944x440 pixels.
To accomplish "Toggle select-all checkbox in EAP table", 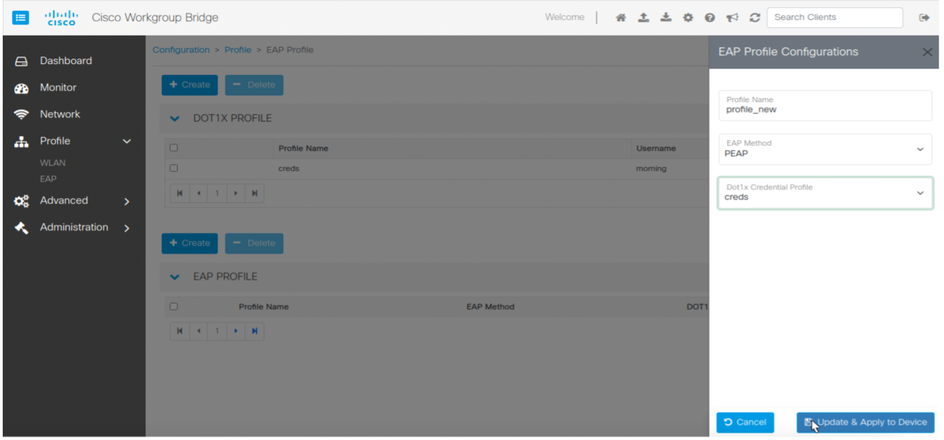I will pyautogui.click(x=174, y=307).
